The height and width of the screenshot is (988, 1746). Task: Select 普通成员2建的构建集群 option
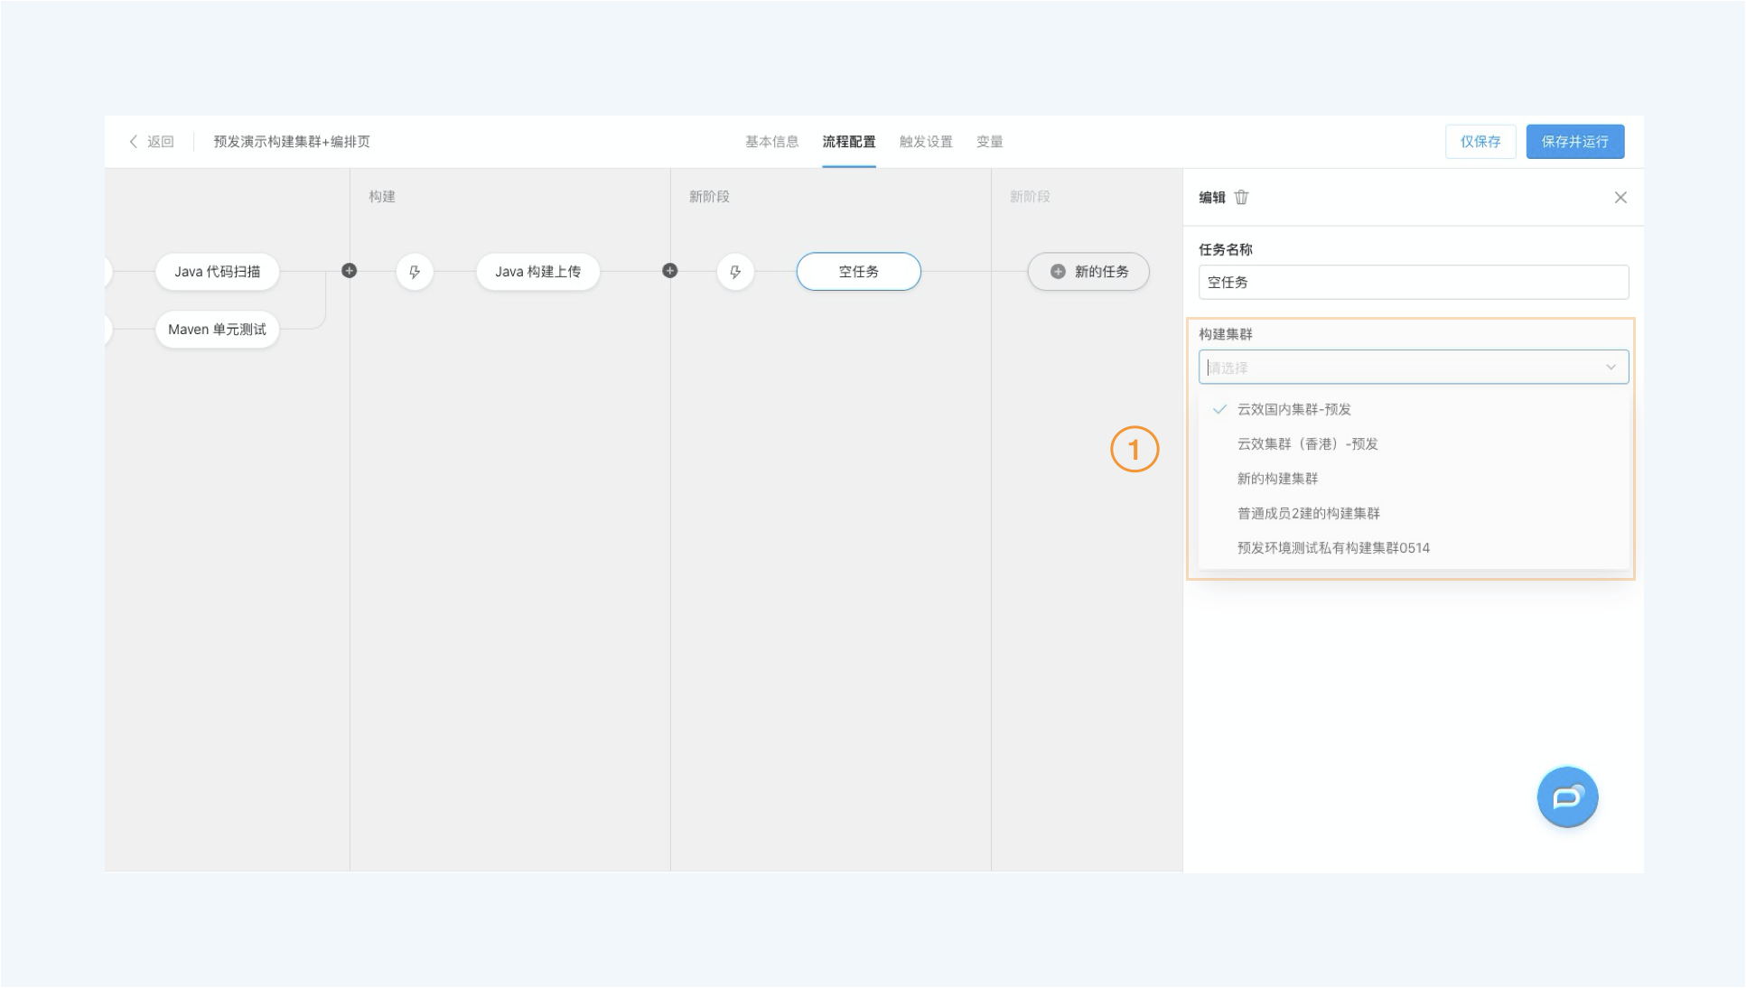1414,513
